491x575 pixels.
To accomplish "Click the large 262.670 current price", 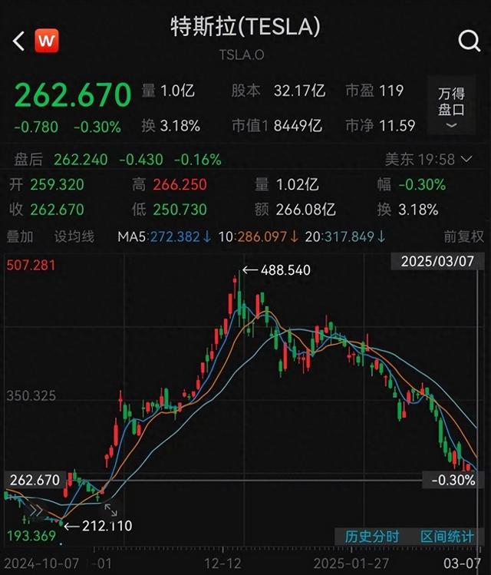I will pos(73,95).
